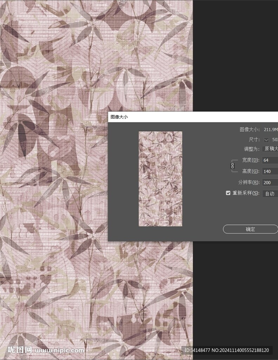Screen dimensions: 278x360
Task: Click the 图像大小 value 211.9M text
Action: (x=271, y=129)
